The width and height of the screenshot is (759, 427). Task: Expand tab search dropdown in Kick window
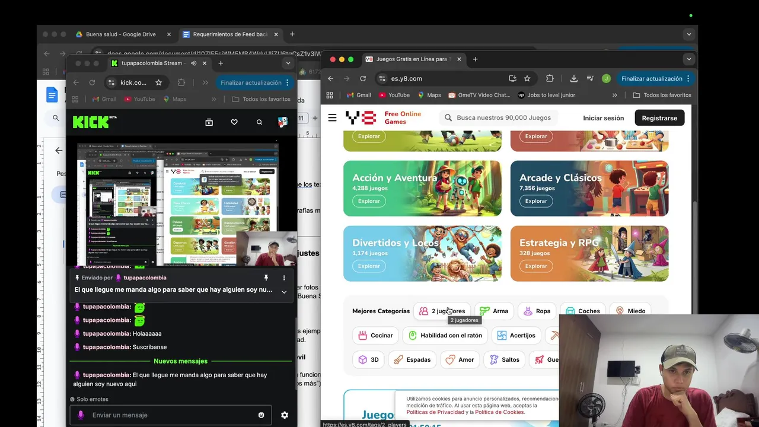(x=288, y=63)
